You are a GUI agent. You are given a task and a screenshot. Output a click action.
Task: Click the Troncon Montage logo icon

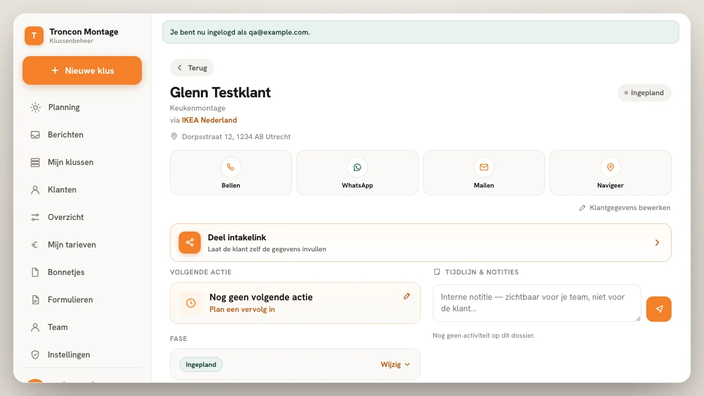34,36
